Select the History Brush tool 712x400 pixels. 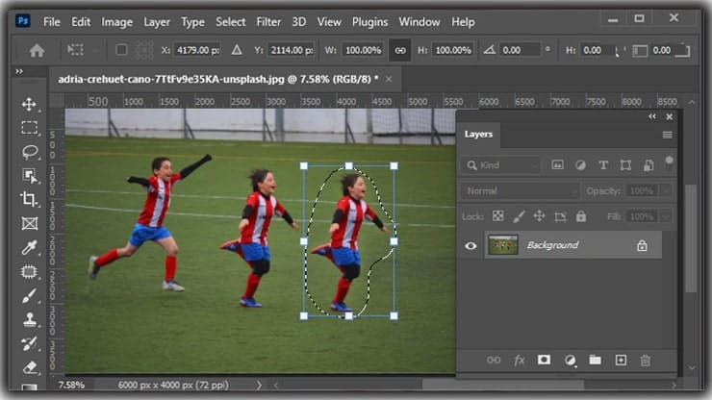click(30, 343)
